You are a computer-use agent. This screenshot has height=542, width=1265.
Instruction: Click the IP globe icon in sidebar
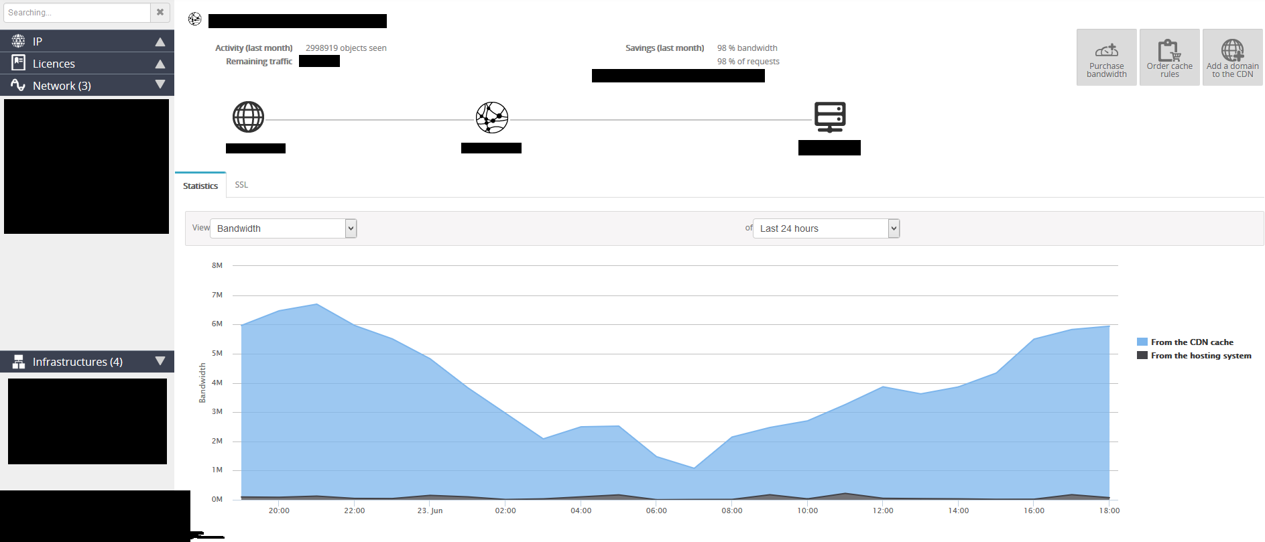18,42
